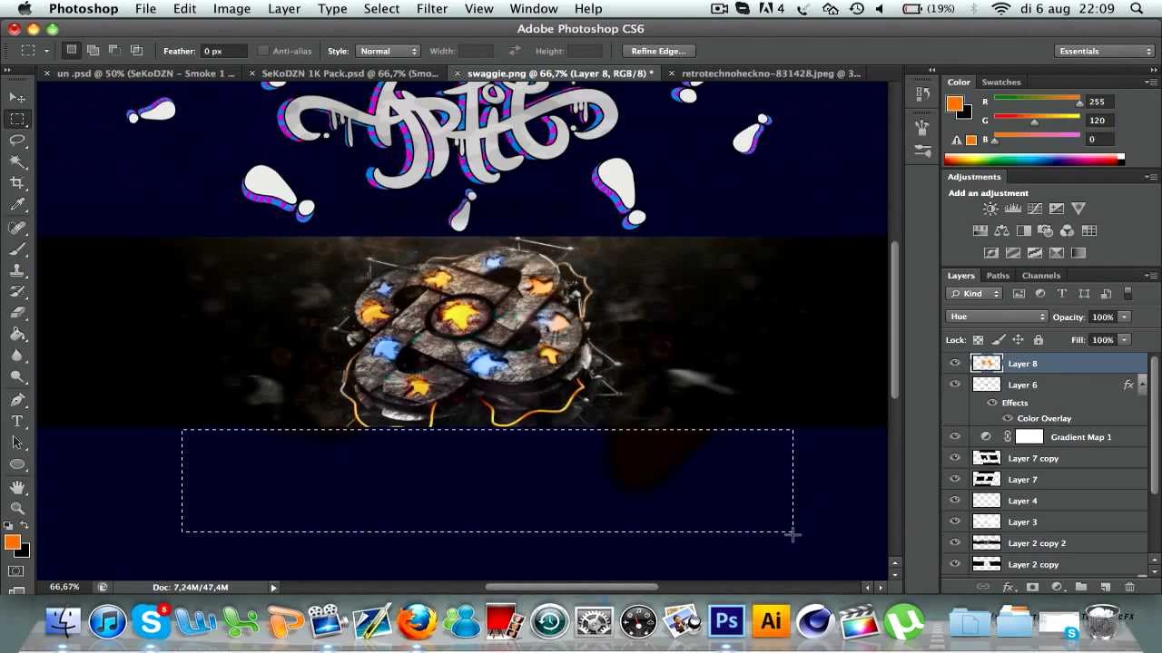This screenshot has height=653, width=1162.
Task: Select the Hand tool
Action: (17, 487)
